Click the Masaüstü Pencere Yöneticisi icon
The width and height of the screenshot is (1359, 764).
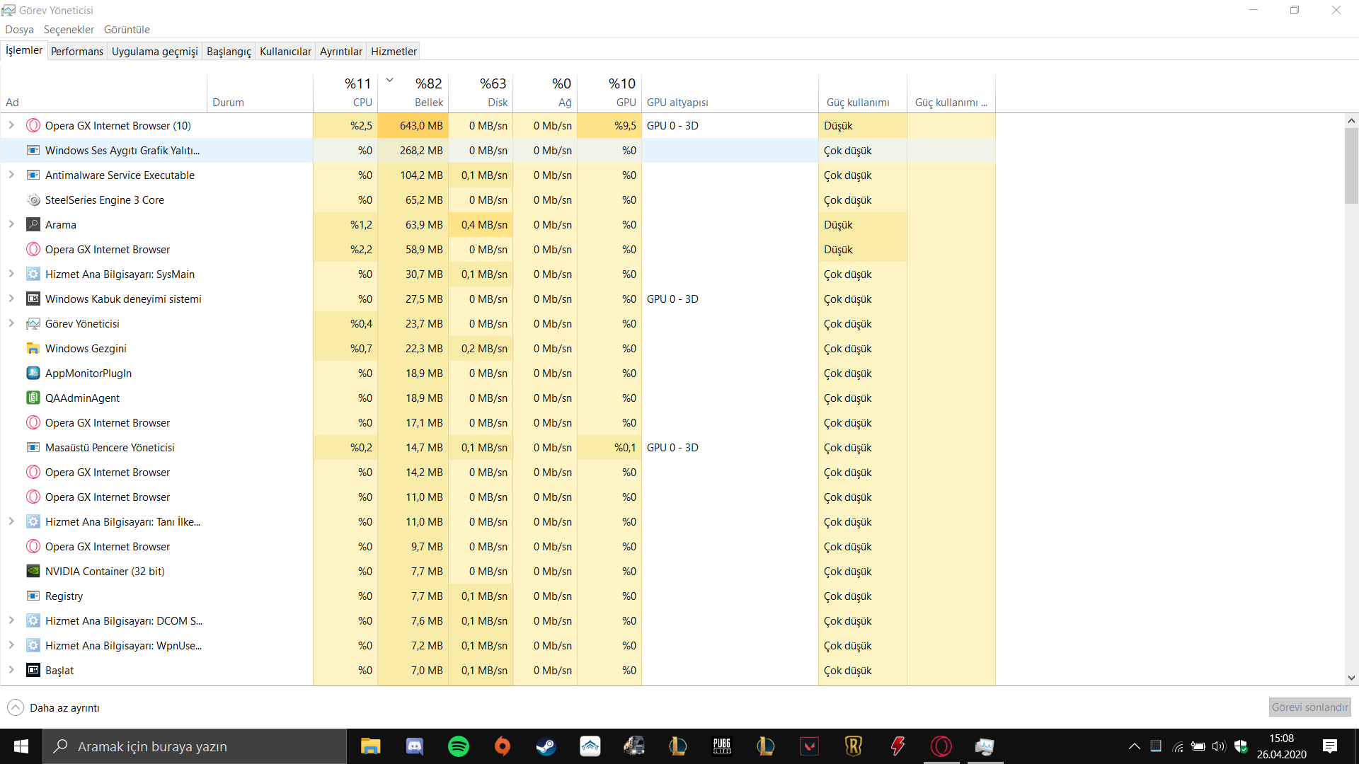point(33,448)
